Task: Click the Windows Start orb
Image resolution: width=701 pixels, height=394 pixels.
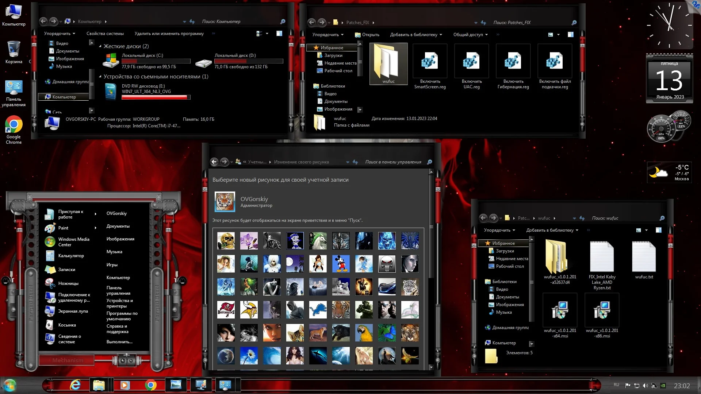Action: [9, 385]
